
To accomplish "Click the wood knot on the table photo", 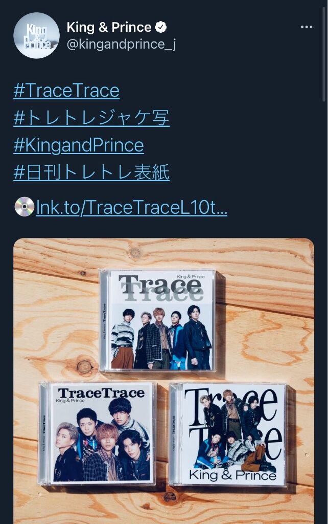I will pyautogui.click(x=85, y=366).
